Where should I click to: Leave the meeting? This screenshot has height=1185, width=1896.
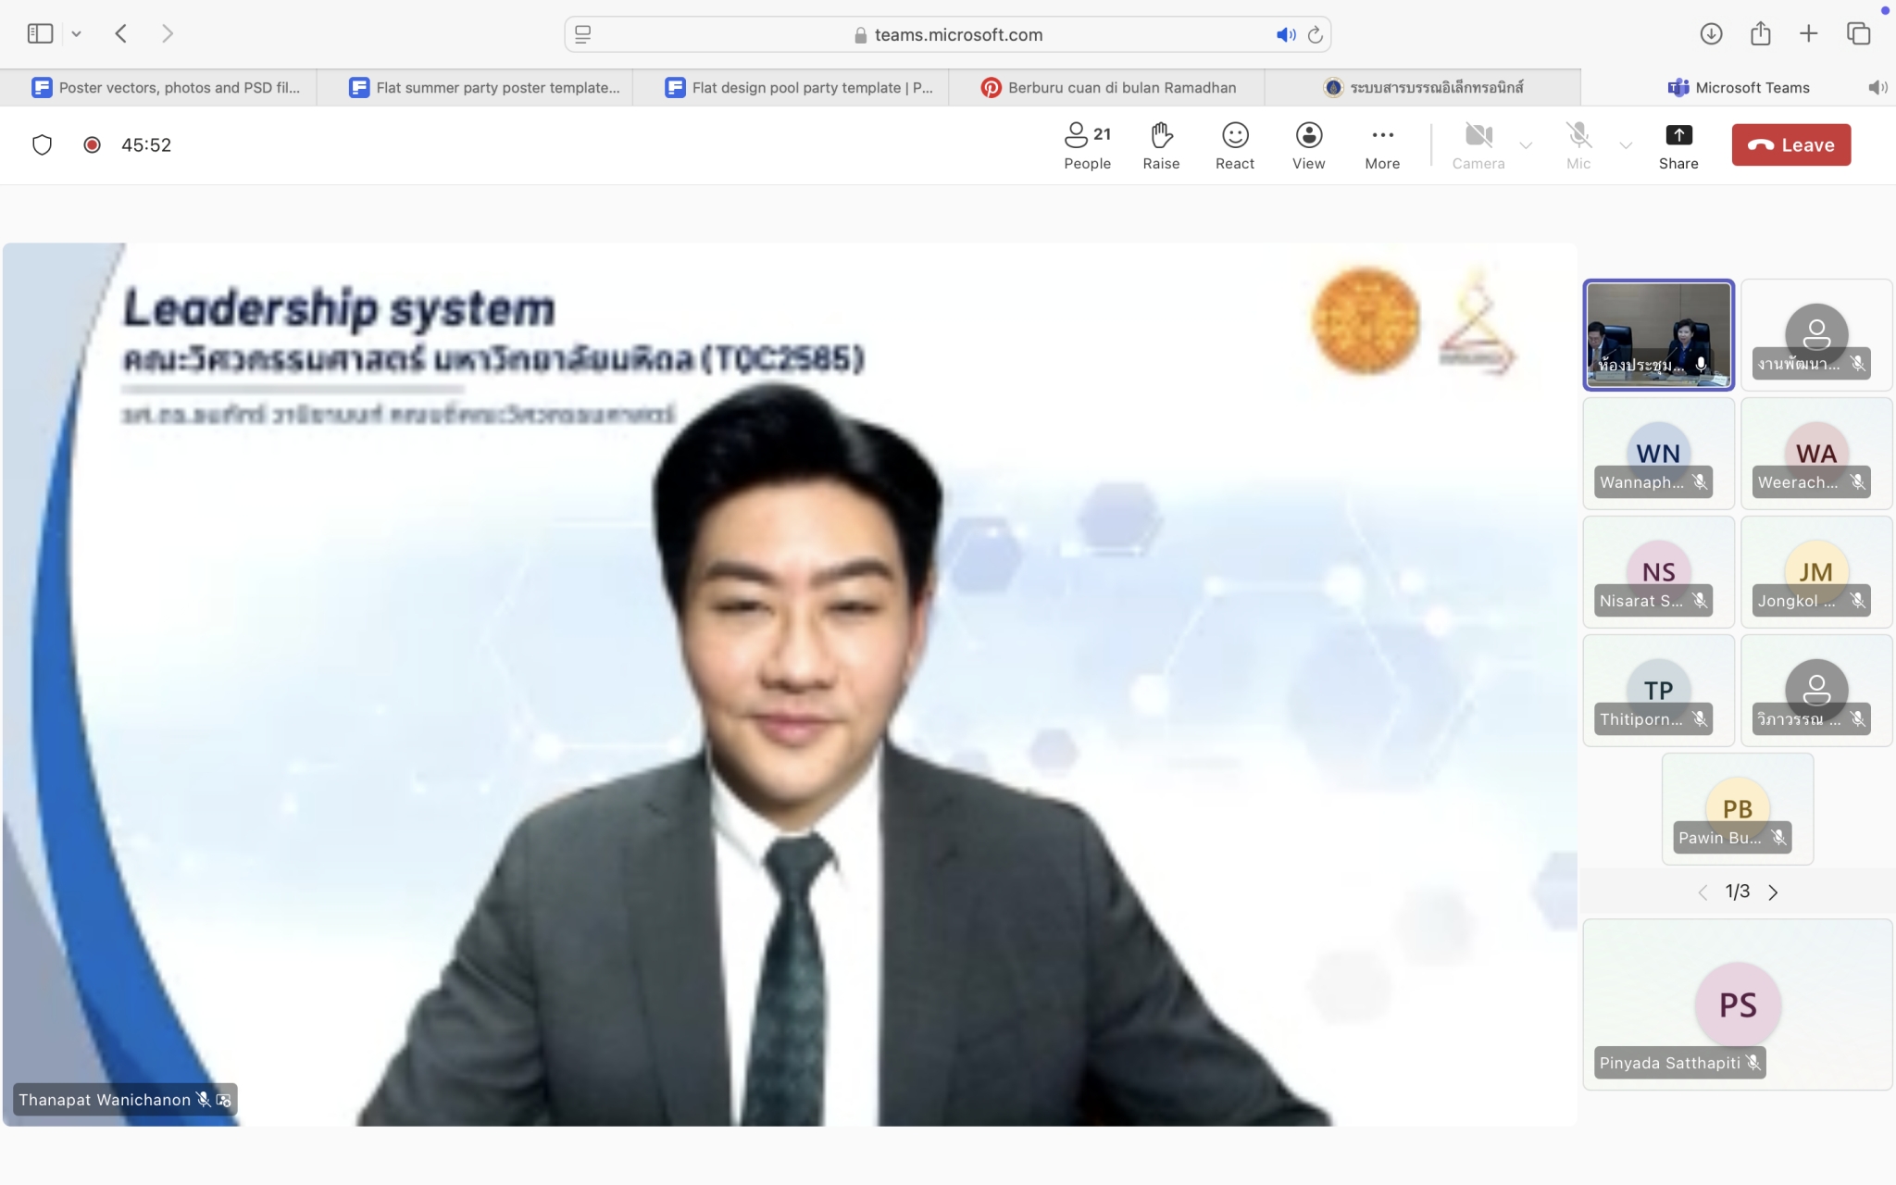(1790, 145)
